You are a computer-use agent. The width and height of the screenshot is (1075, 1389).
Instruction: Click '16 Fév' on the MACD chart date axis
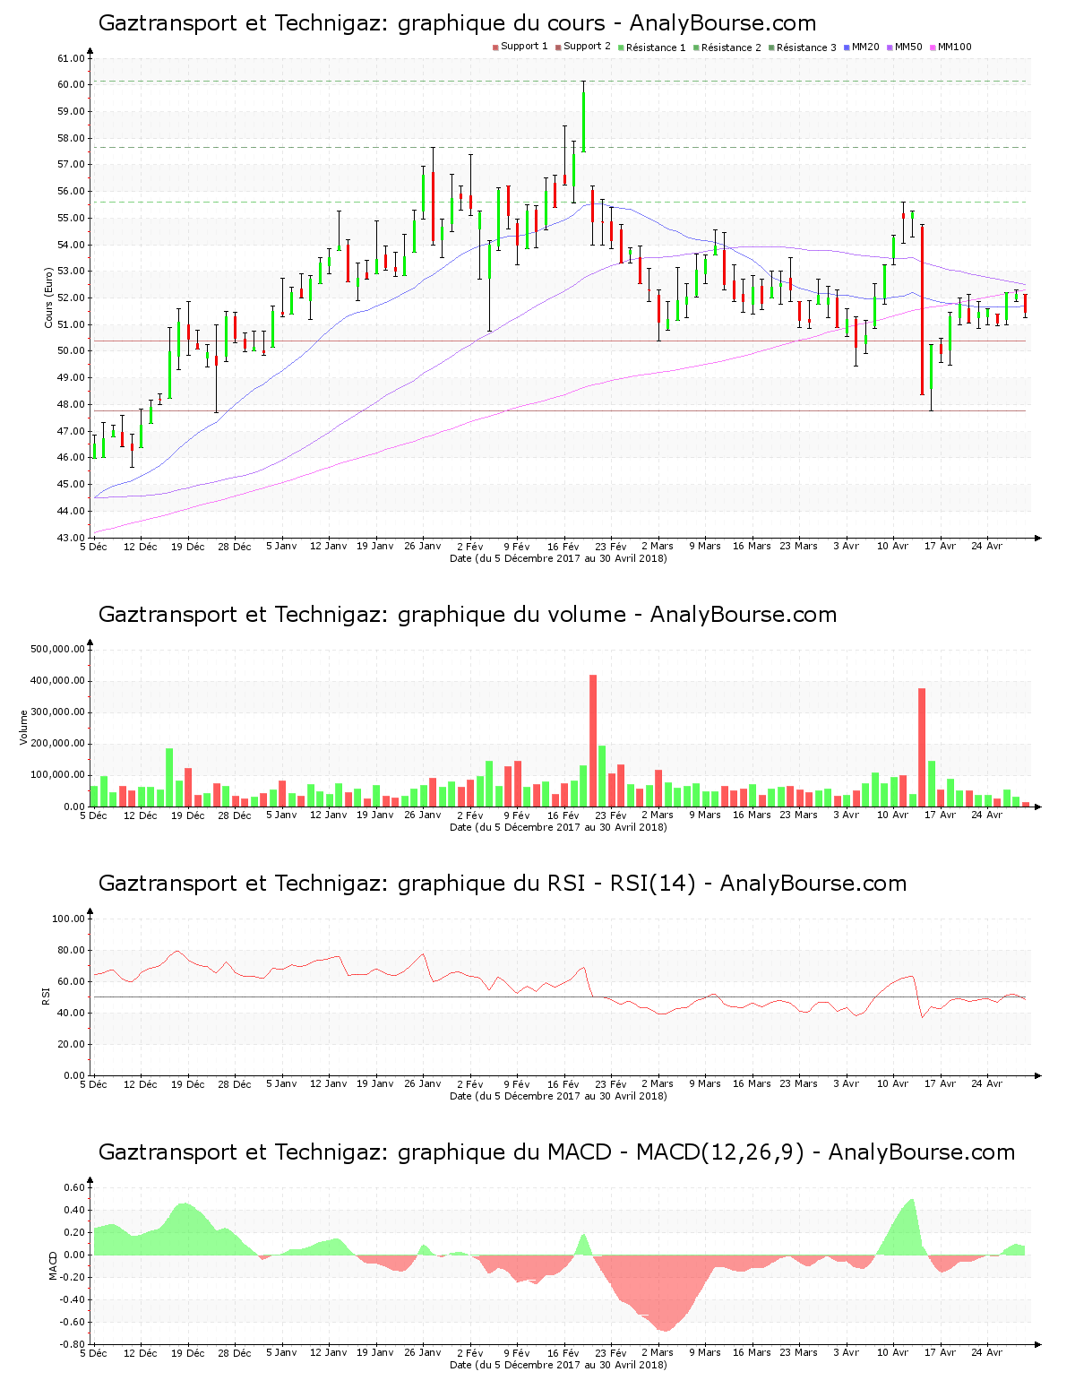[563, 1353]
